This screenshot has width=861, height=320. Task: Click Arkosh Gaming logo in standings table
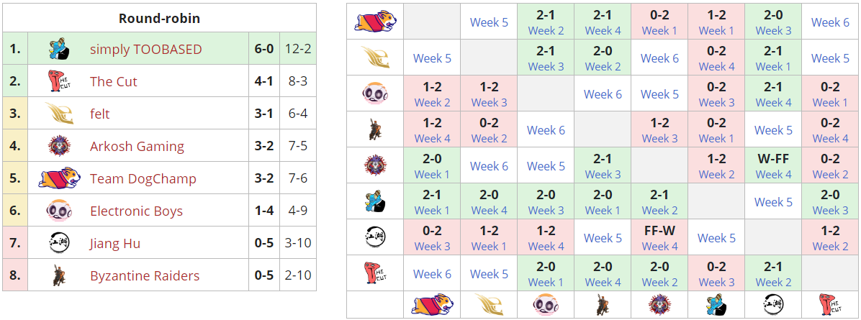(x=58, y=147)
